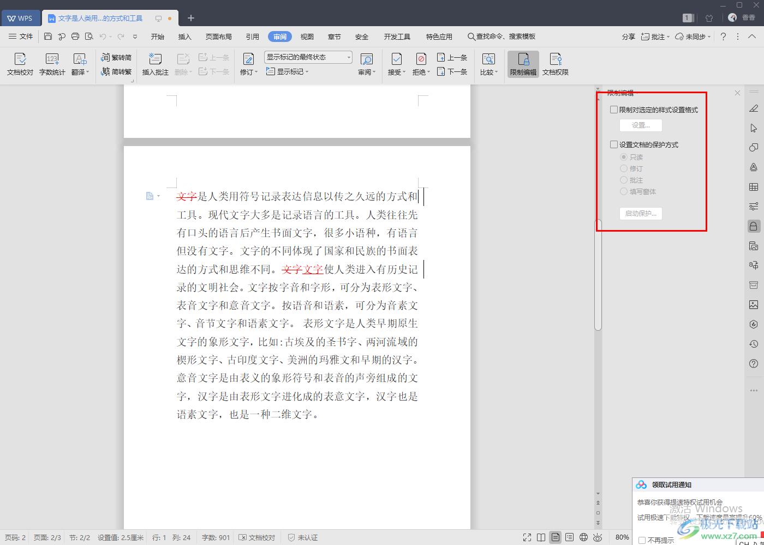Screen dimensions: 764x545
Task: Open the 审阅 review pane icon
Action: pos(367,59)
